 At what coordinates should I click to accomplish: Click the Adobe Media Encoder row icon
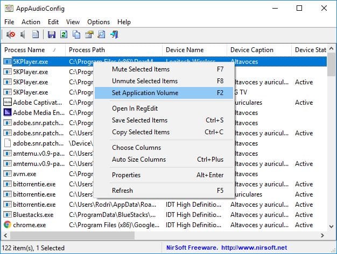point(8,112)
